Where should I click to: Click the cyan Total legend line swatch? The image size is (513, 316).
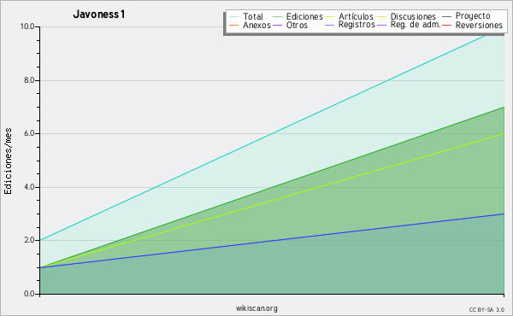234,16
